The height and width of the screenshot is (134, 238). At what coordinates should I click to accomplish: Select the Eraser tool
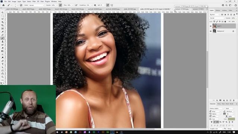(x=3, y=48)
